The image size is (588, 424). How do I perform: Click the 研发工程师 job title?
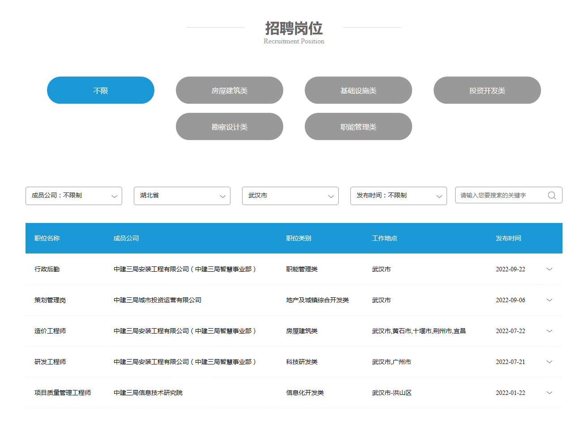[50, 362]
